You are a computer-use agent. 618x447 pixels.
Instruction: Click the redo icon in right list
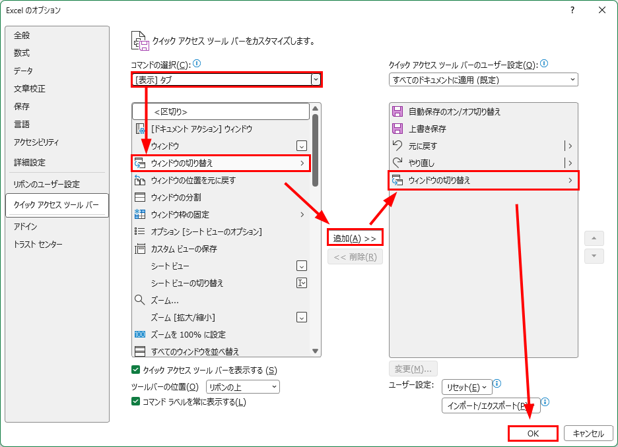pos(397,162)
